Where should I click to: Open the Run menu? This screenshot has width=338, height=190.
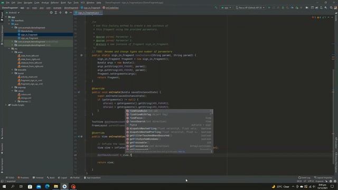70,3
